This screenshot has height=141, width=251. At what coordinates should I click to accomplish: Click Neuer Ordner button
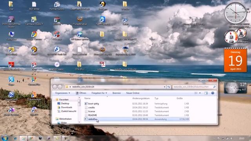[x=133, y=93]
